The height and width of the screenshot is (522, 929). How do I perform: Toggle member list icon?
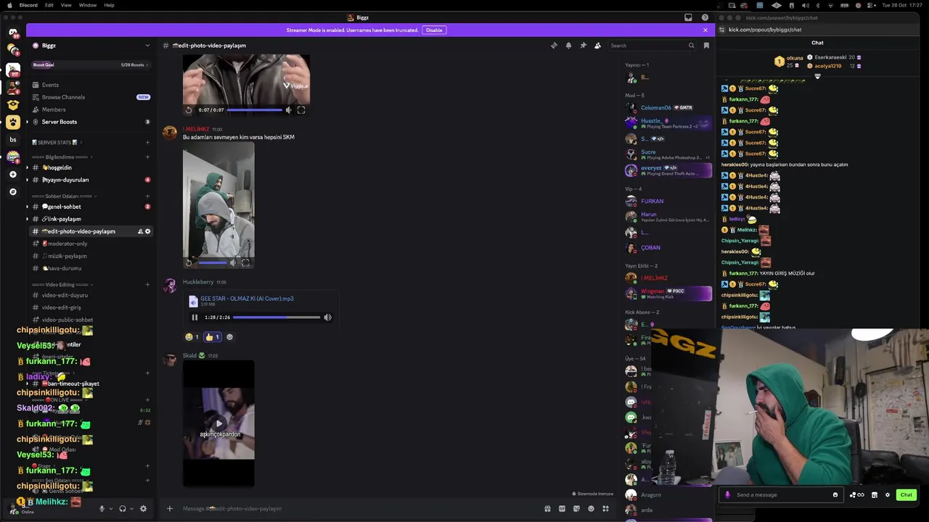pos(597,45)
